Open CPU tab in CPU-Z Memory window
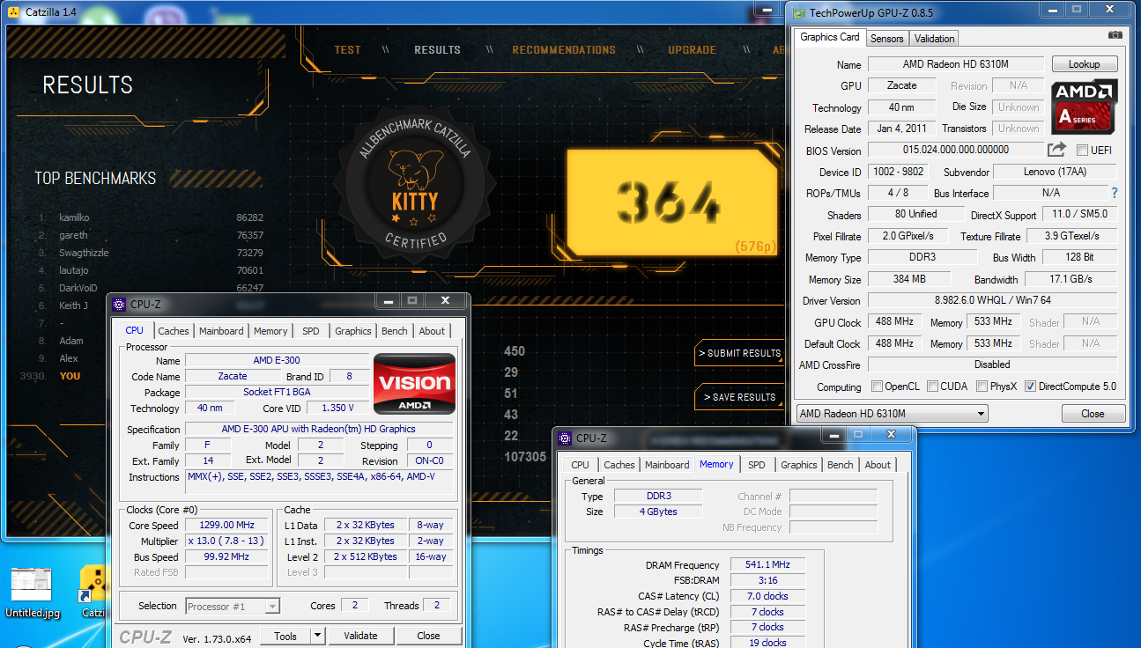The image size is (1141, 648). click(580, 465)
